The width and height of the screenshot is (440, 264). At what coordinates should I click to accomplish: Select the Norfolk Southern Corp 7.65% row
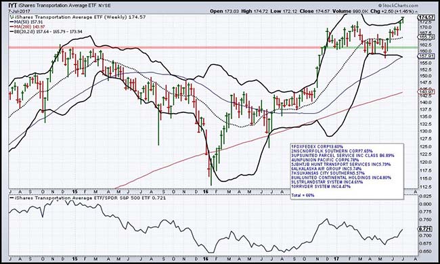[x=332, y=151]
